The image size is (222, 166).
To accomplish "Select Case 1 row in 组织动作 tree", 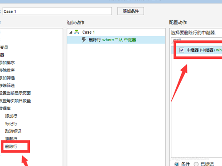I will (116, 32).
